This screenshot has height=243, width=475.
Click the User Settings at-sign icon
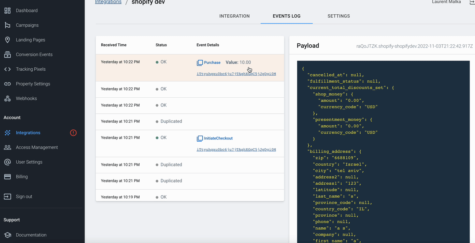[x=7, y=162]
